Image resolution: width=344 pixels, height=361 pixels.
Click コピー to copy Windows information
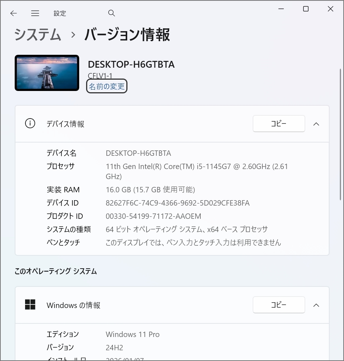point(279,305)
